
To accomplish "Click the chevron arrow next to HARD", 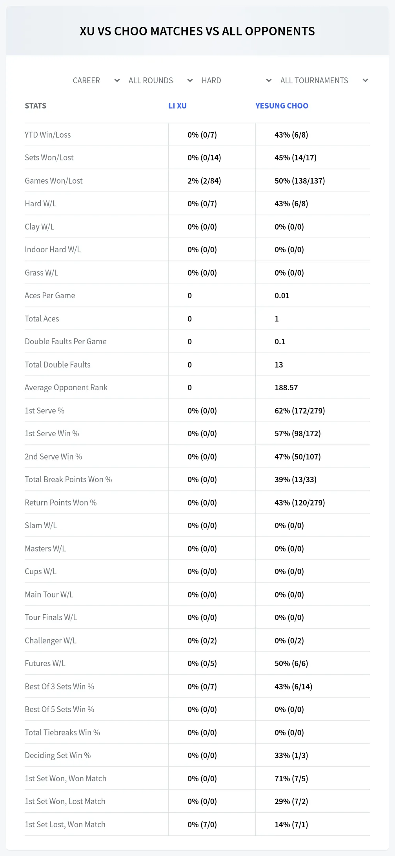I will (x=269, y=81).
